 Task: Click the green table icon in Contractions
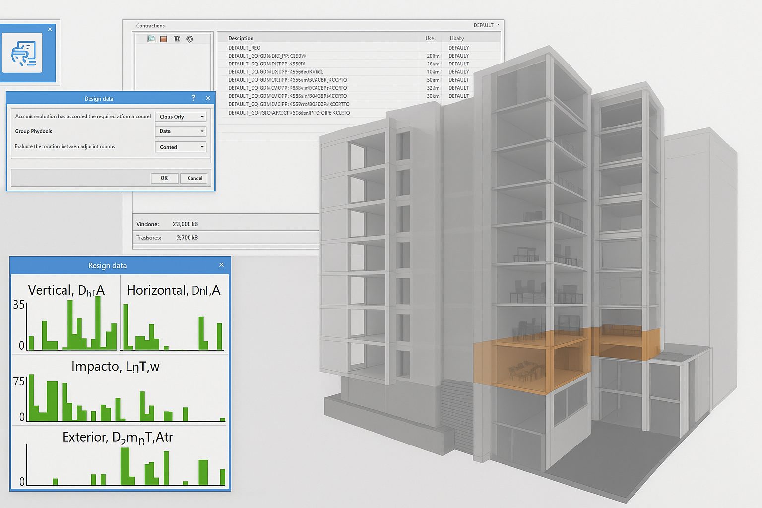pyautogui.click(x=152, y=39)
